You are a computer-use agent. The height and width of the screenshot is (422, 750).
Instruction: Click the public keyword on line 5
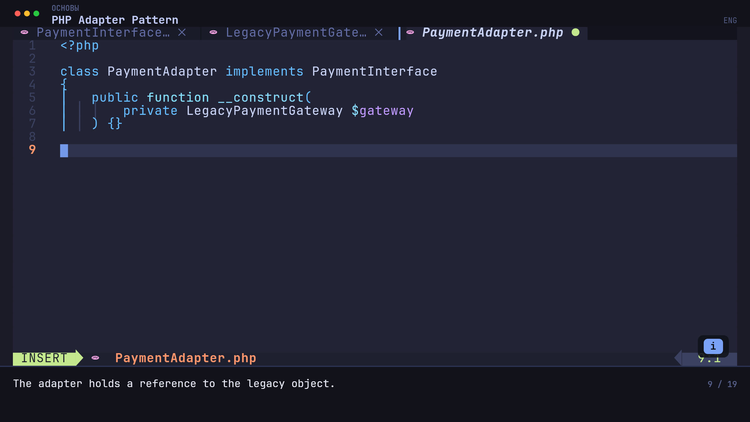(x=115, y=98)
